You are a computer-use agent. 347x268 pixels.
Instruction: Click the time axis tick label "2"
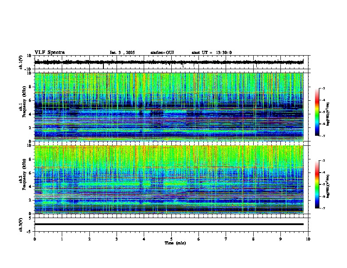pyautogui.click(x=89, y=239)
